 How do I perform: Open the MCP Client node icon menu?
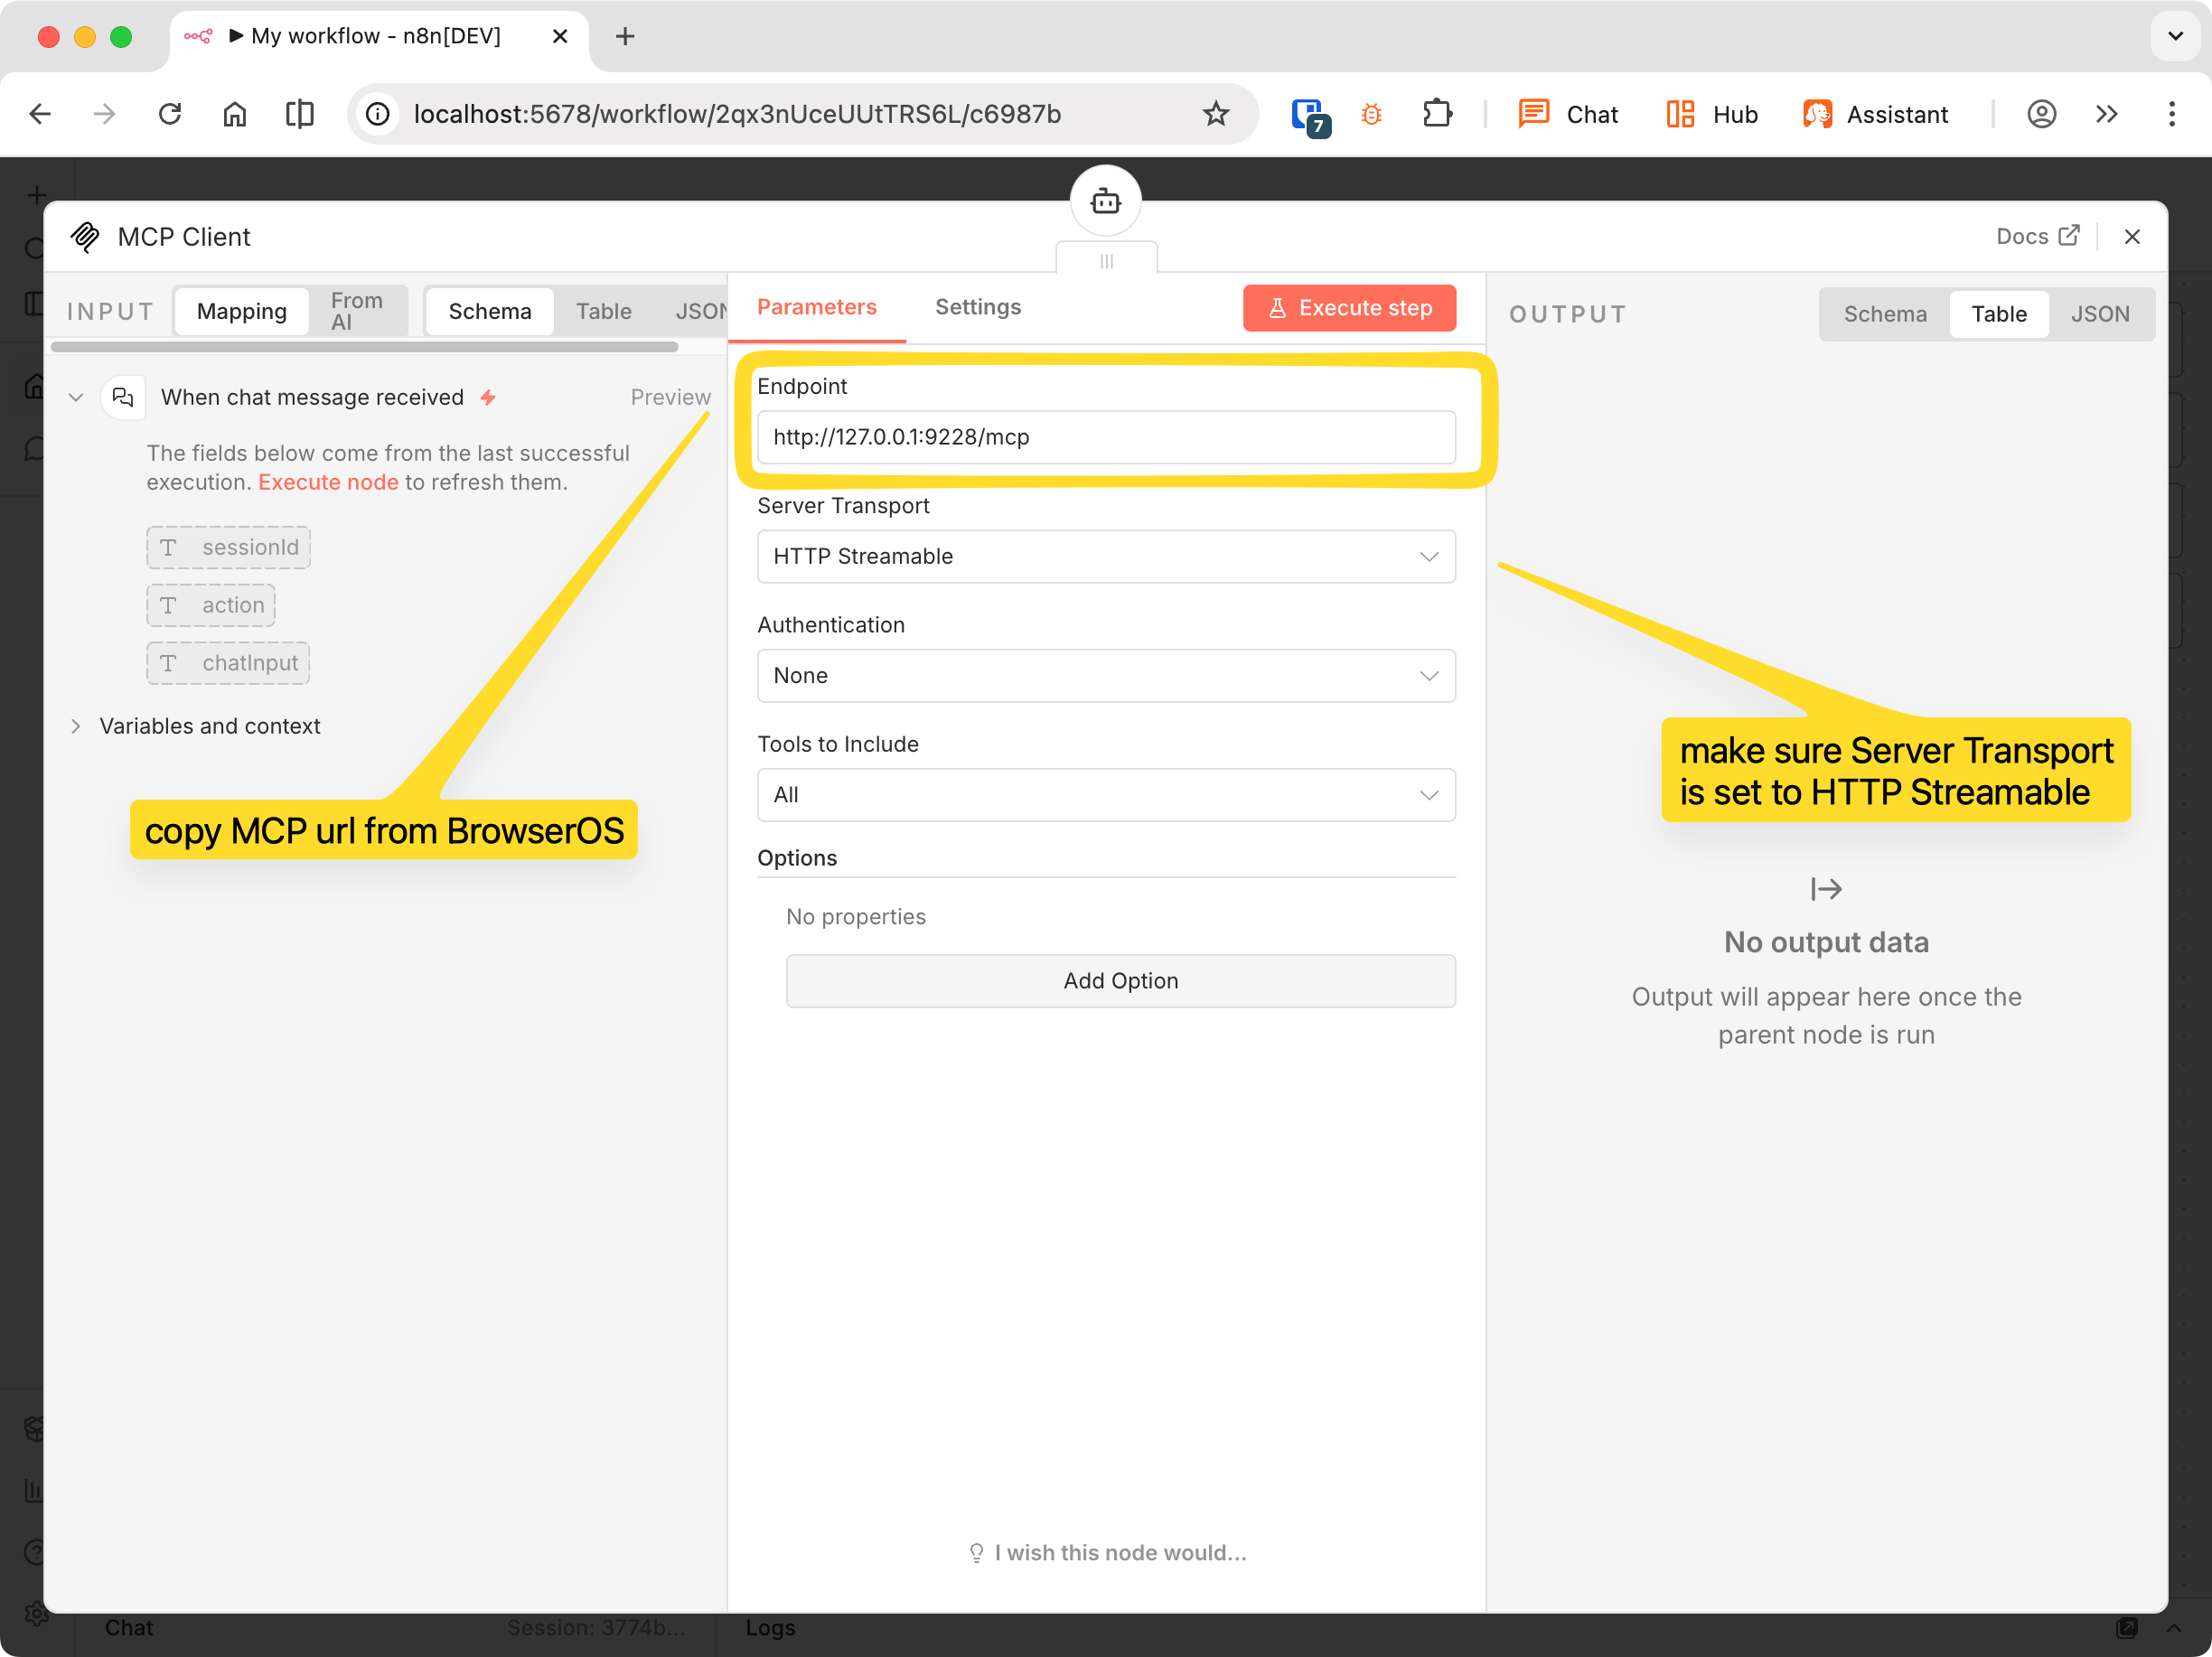point(86,236)
